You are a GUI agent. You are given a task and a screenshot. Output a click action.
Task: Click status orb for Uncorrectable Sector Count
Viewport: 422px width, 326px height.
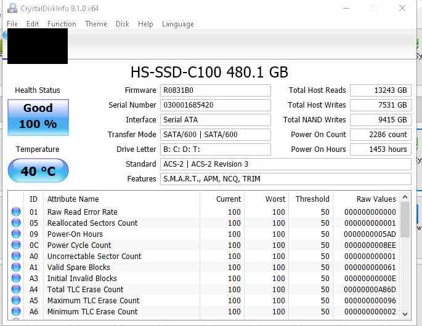(16, 256)
